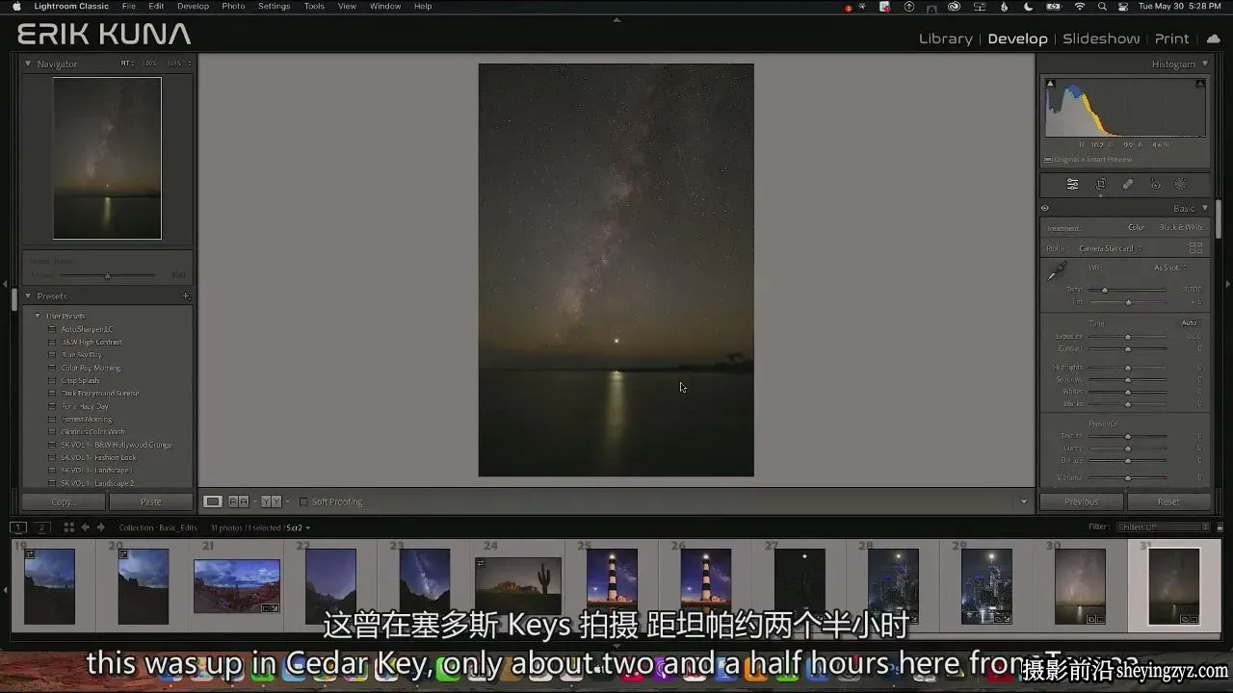Set treatment to Black & White
Image resolution: width=1233 pixels, height=693 pixels.
tap(1181, 228)
